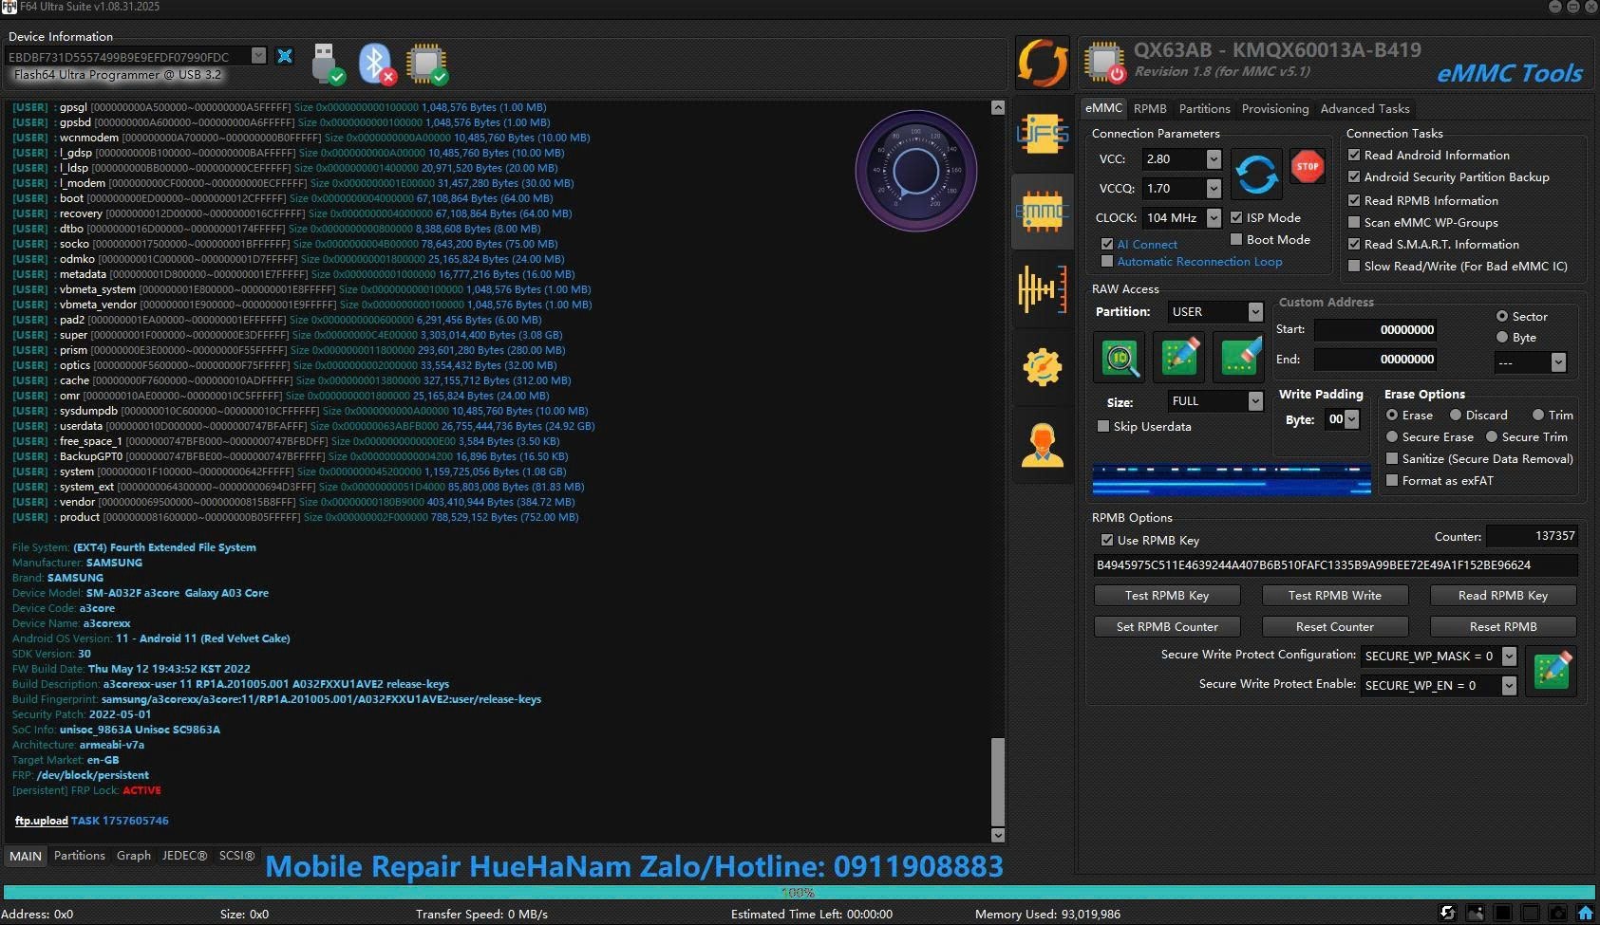Image resolution: width=1600 pixels, height=925 pixels.
Task: Click the orange refresh arrows icon
Action: (x=1043, y=64)
